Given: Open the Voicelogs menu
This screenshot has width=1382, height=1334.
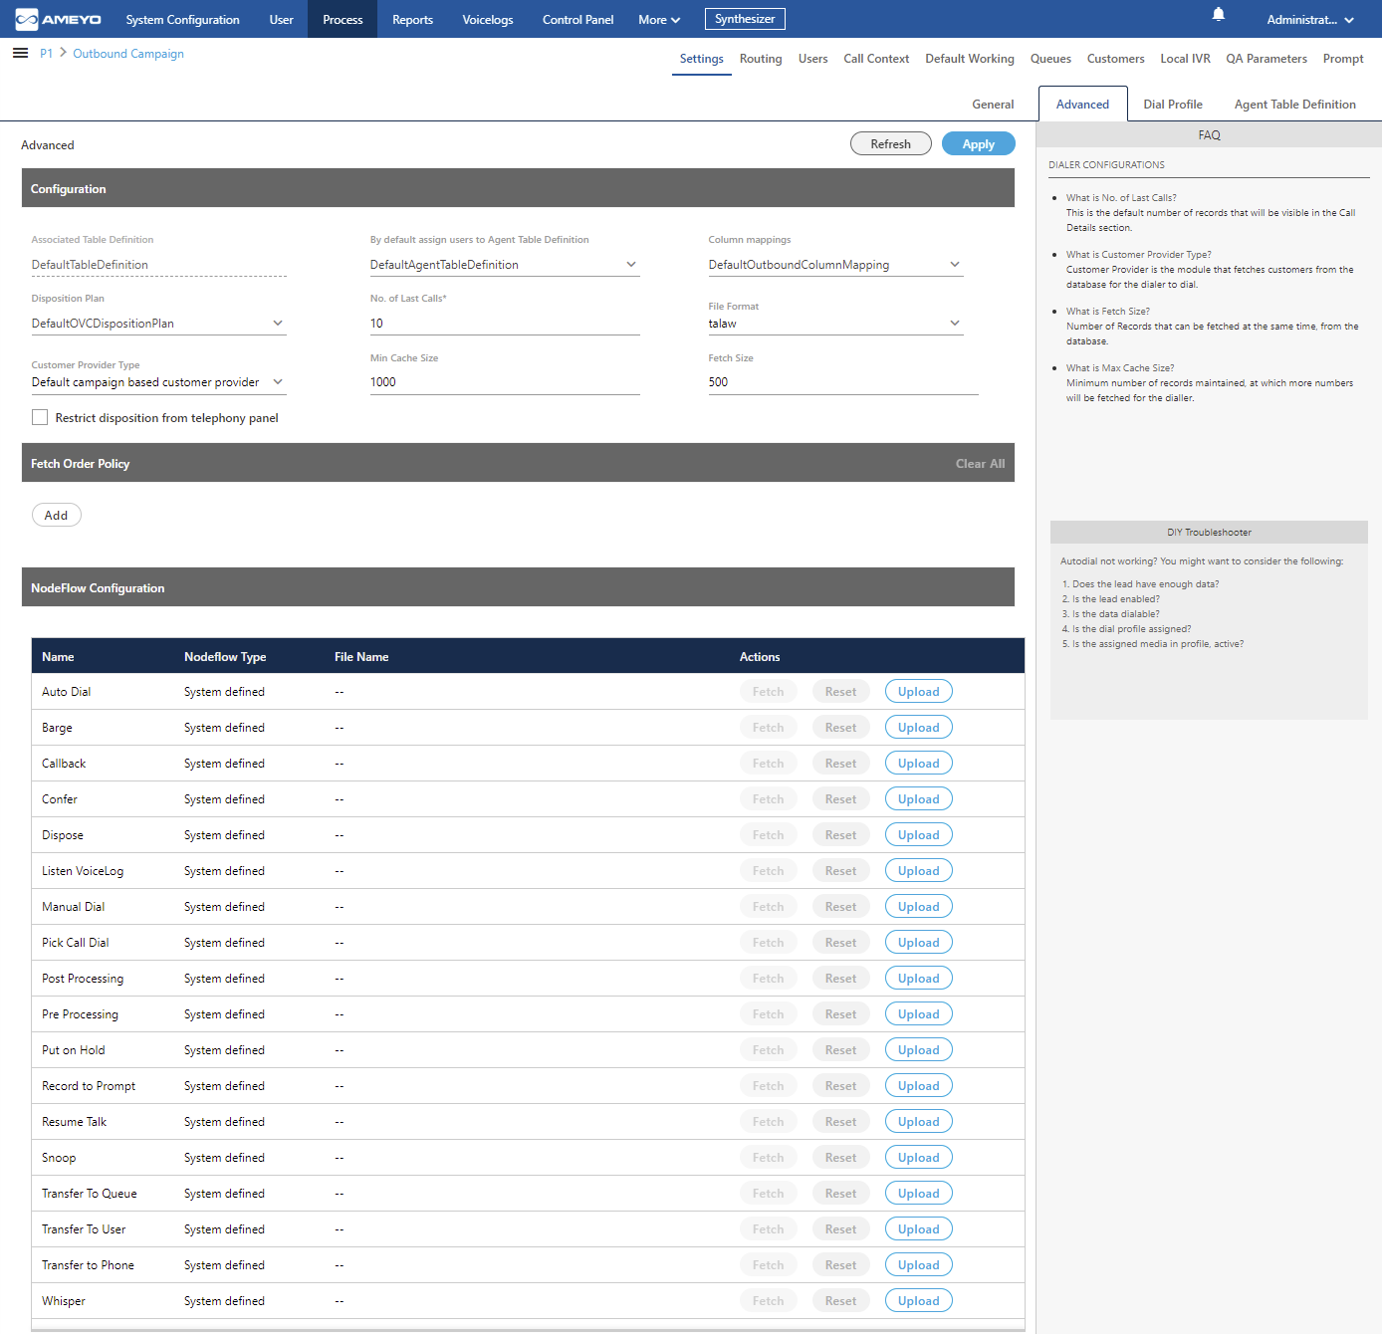Looking at the screenshot, I should click(x=488, y=20).
